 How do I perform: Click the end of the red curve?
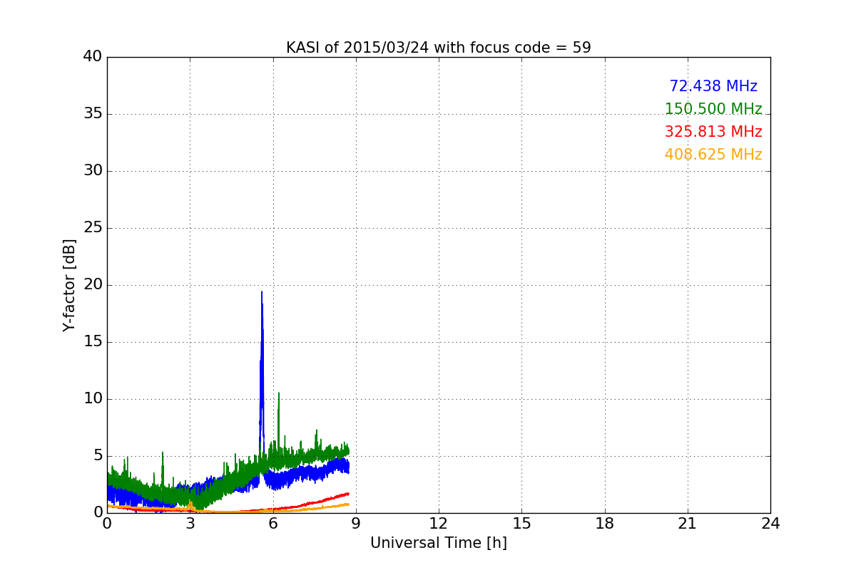[348, 493]
